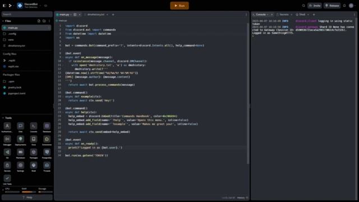This screenshot has width=359, height=202.
Task: Open History in editor status bar
Action: (x=242, y=198)
